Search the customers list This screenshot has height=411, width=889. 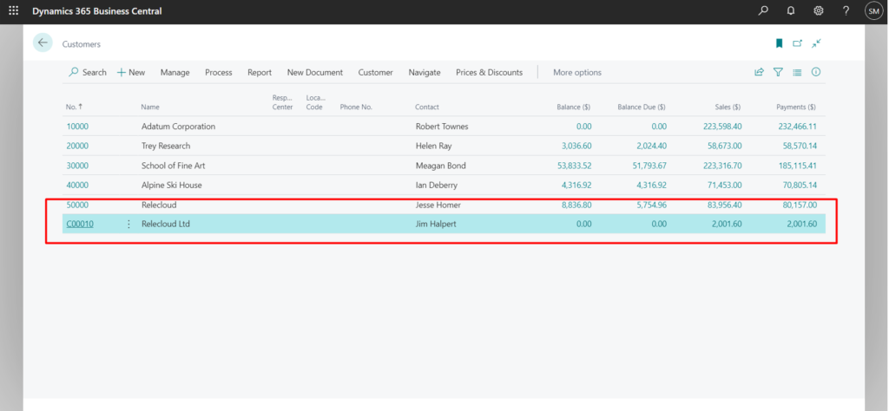pyautogui.click(x=88, y=73)
